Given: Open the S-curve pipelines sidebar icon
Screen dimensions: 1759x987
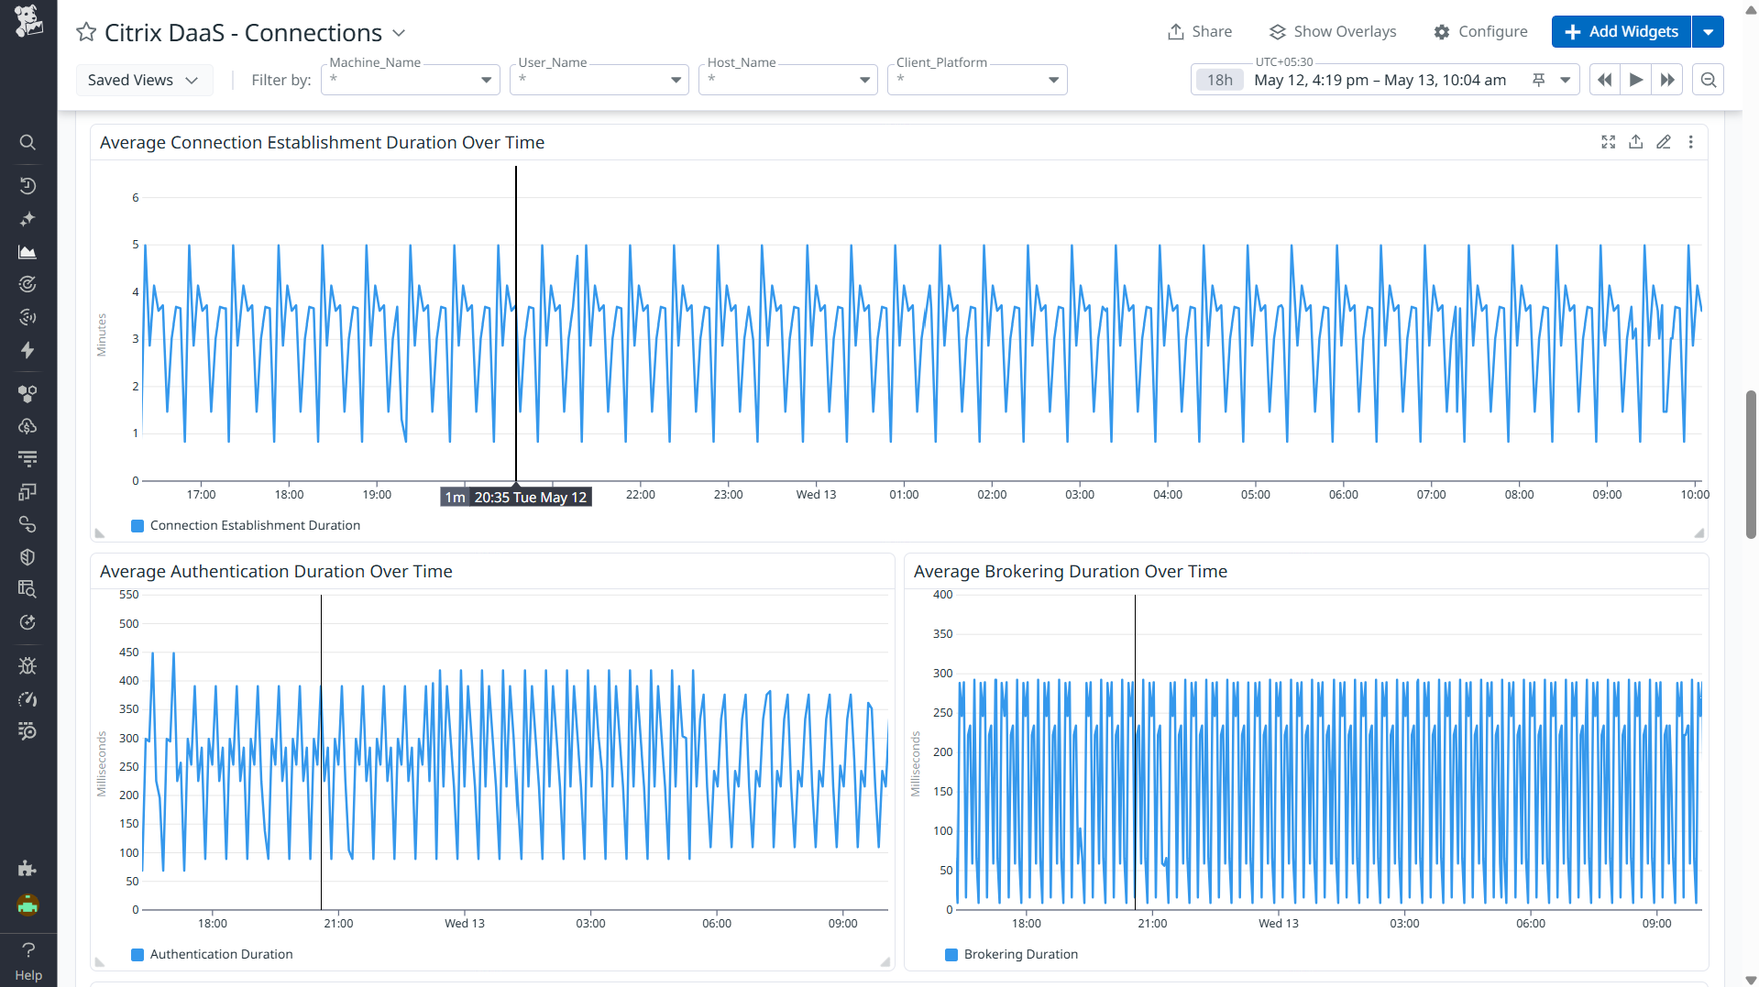Looking at the screenshot, I should point(27,524).
